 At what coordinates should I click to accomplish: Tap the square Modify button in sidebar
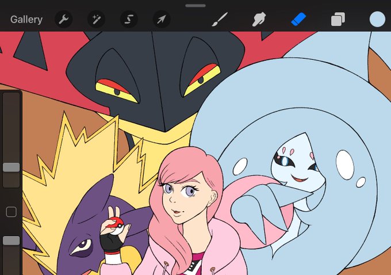(x=11, y=212)
